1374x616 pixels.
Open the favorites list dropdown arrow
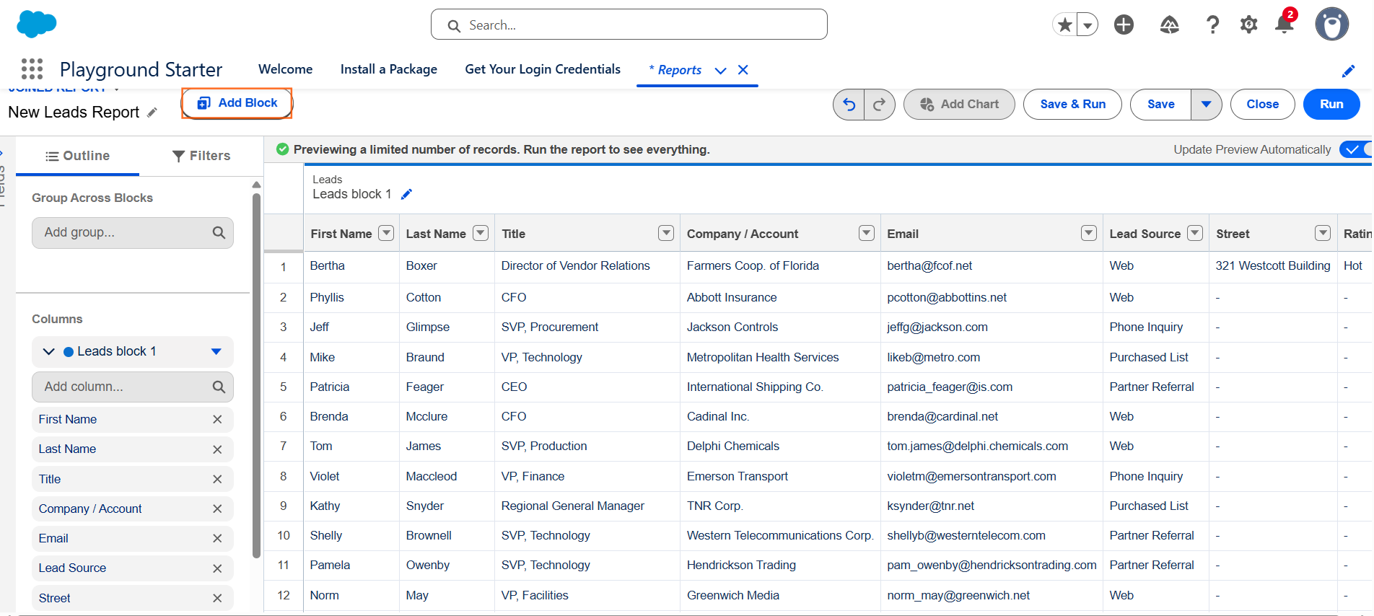pos(1088,25)
